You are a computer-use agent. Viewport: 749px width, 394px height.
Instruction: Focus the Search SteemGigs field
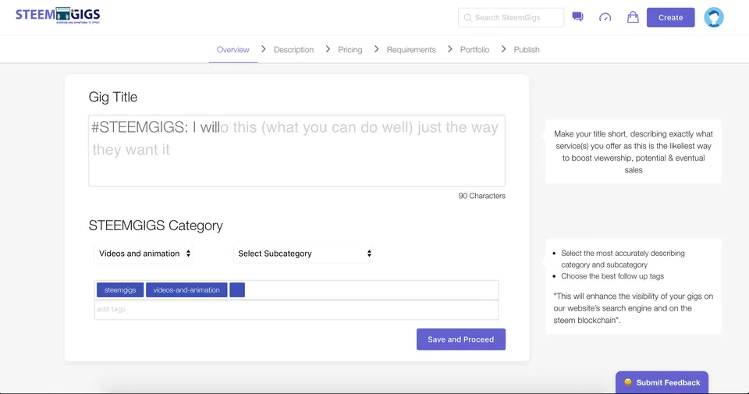tap(511, 18)
